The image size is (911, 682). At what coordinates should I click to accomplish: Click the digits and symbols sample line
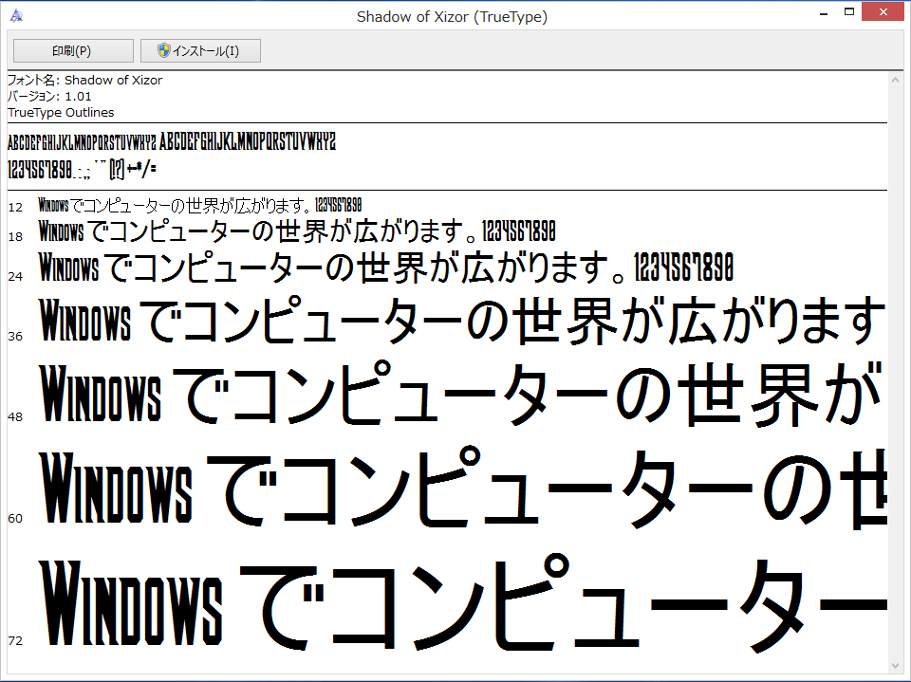pos(82,170)
